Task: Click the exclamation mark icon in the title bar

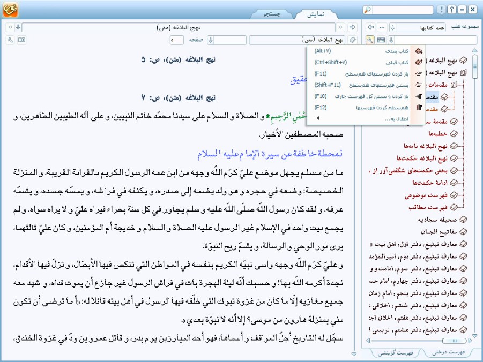Action: (x=441, y=10)
